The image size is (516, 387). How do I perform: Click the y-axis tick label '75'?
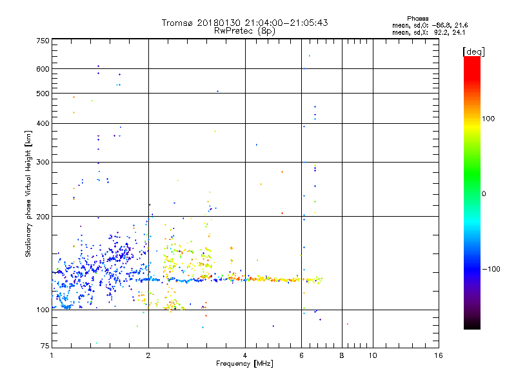pyautogui.click(x=45, y=346)
